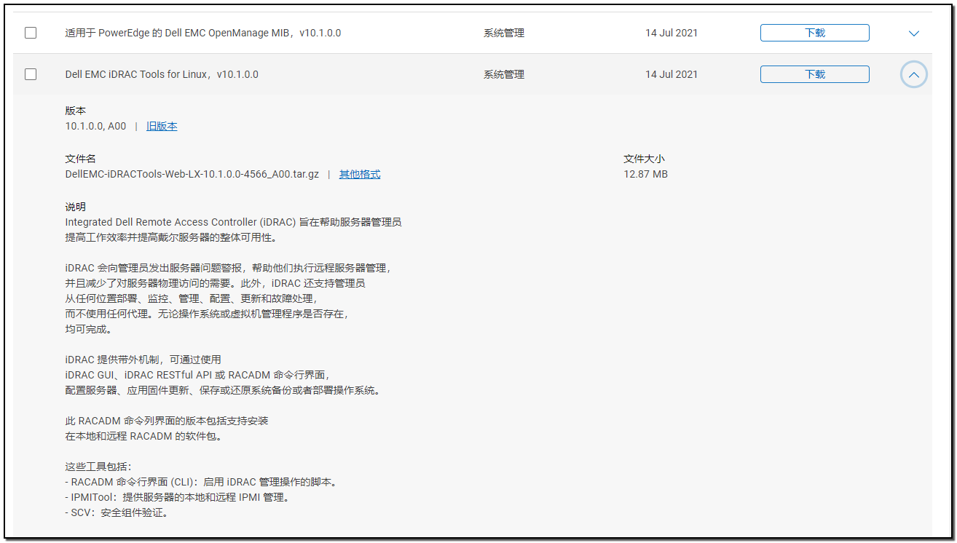Image resolution: width=957 pixels, height=543 pixels.
Task: Select the line 此 RACADM 命令列界面的版本包括支持安装
Action: click(167, 421)
